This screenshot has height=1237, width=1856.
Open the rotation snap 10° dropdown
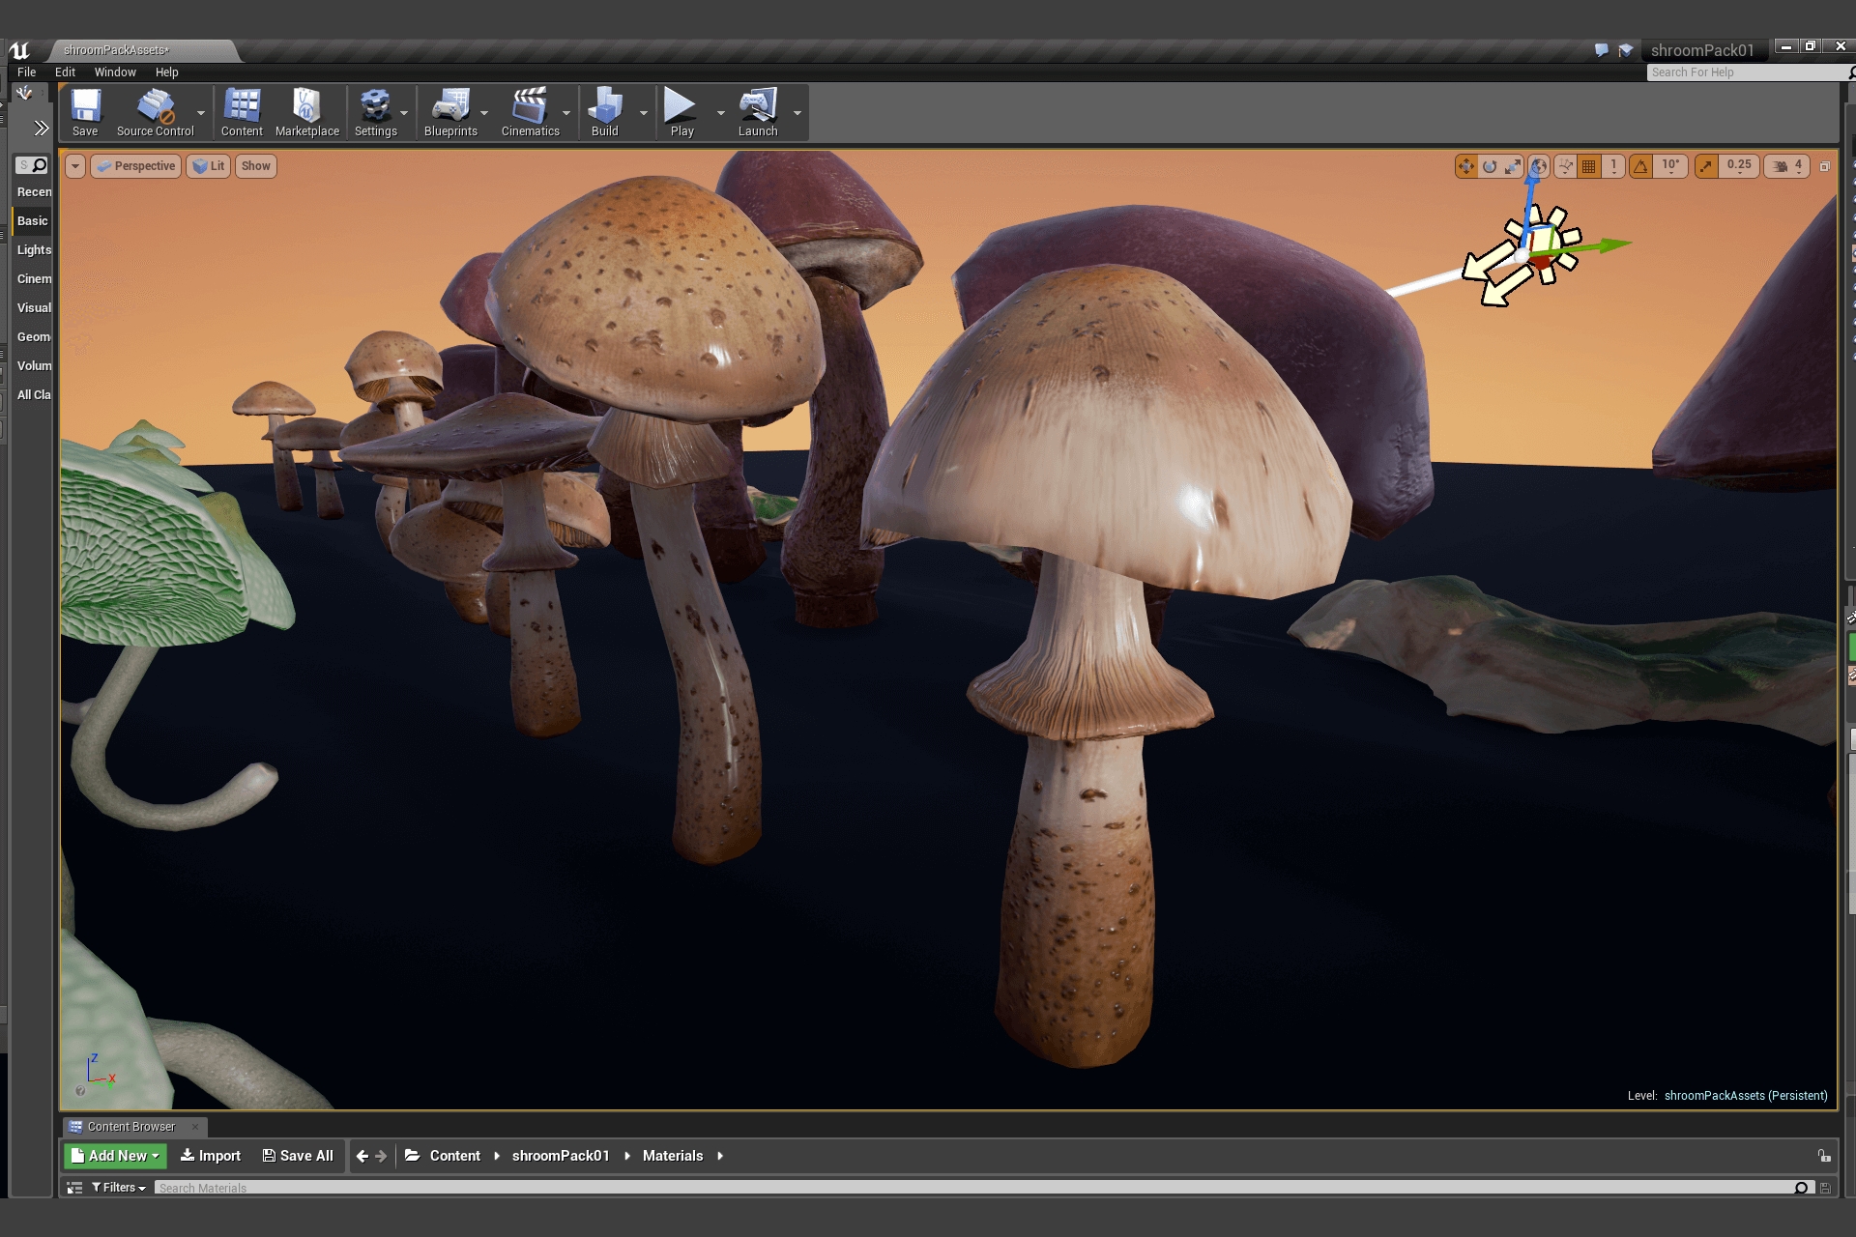pyautogui.click(x=1670, y=166)
